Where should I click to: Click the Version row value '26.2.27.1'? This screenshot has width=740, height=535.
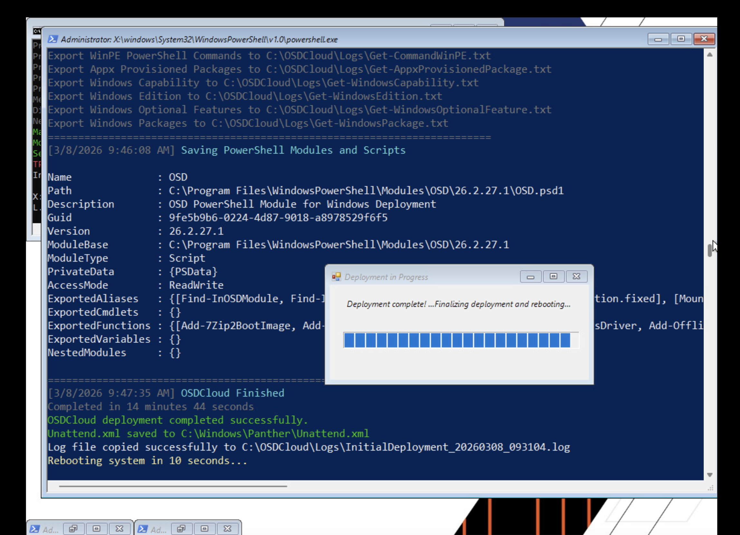point(196,231)
